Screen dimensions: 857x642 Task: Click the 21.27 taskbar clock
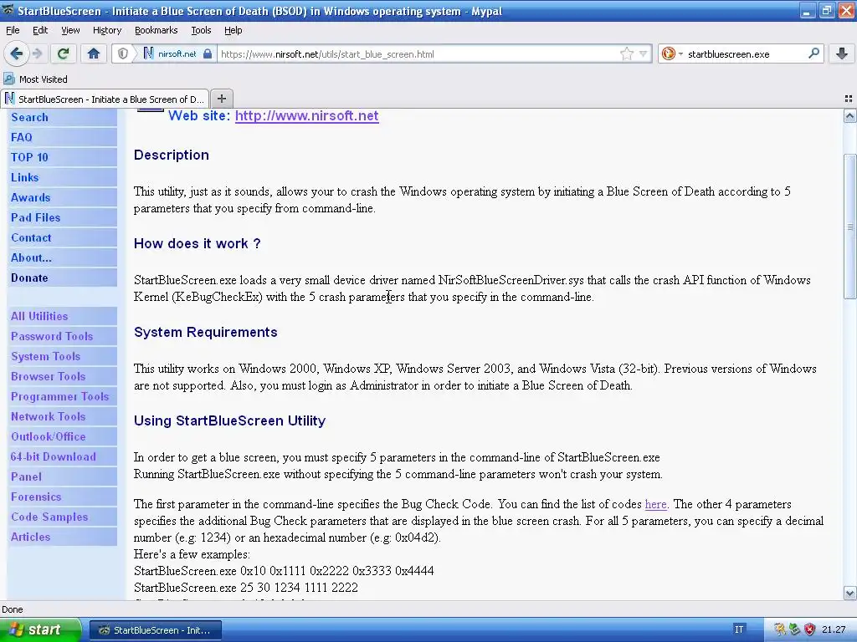tap(834, 630)
